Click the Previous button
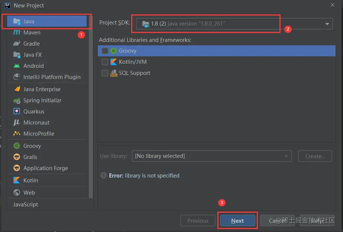Screen dimensions: 343x232 pyautogui.click(x=198, y=221)
